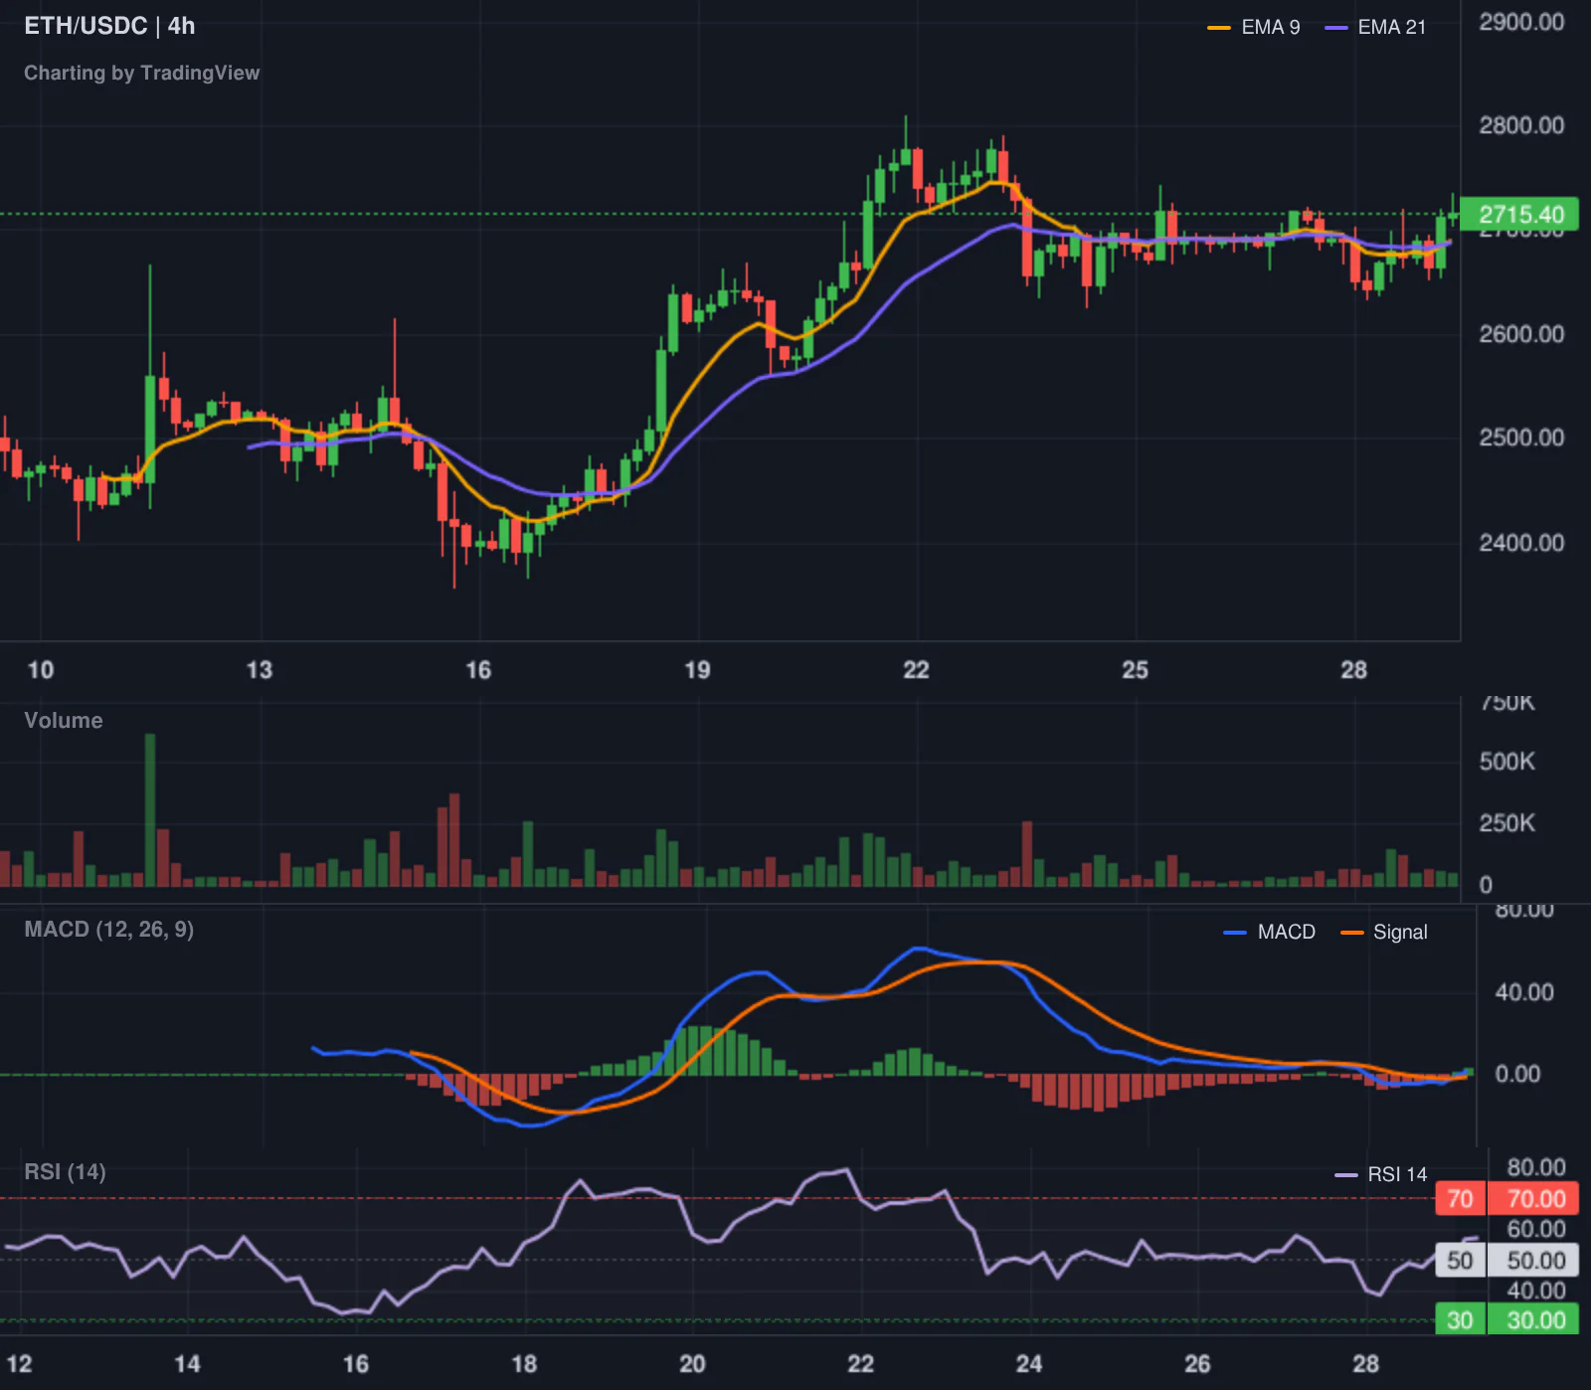Click date label 26 on RSI axis

pos(1197,1364)
